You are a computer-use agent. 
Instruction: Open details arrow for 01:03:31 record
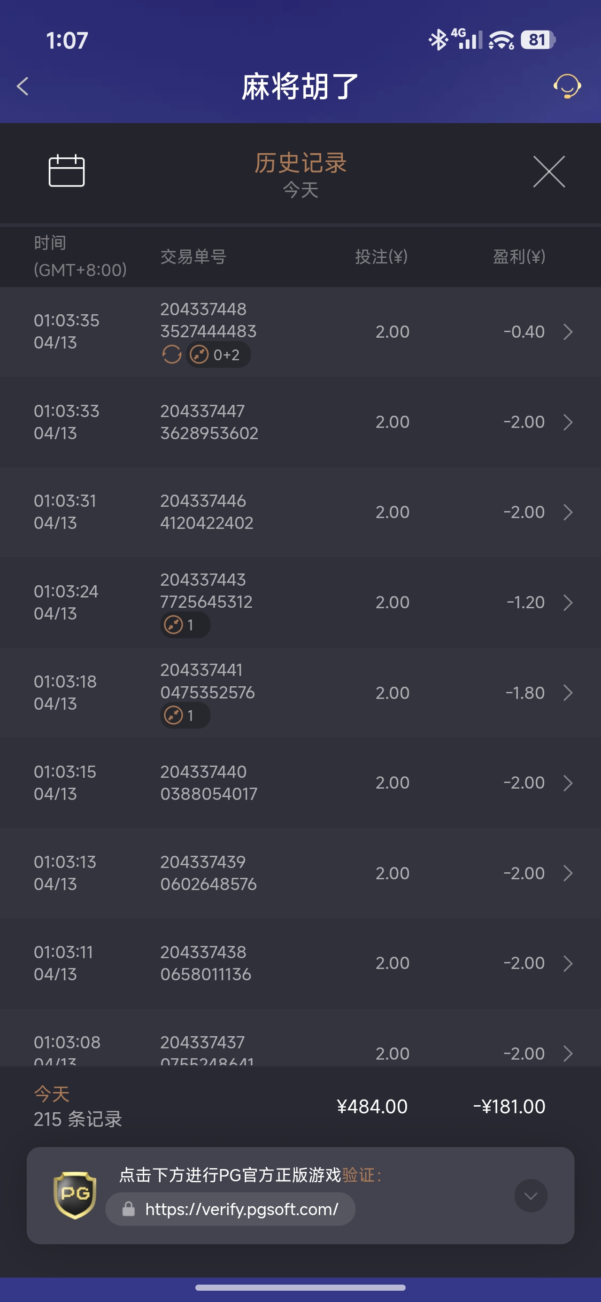[568, 512]
